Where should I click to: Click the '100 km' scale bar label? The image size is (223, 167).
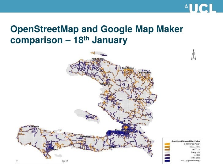65,161
